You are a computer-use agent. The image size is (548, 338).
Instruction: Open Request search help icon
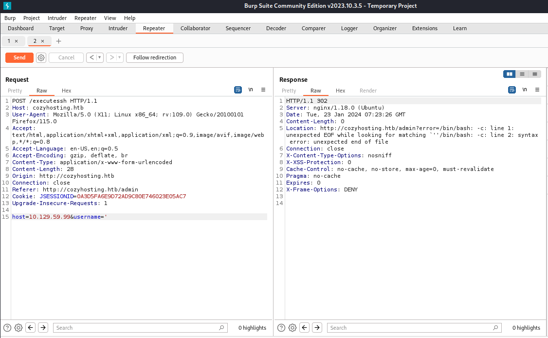point(7,328)
